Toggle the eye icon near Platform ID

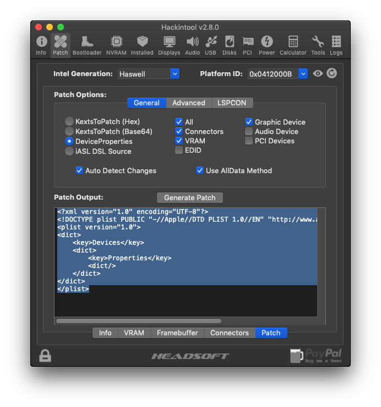[x=318, y=73]
